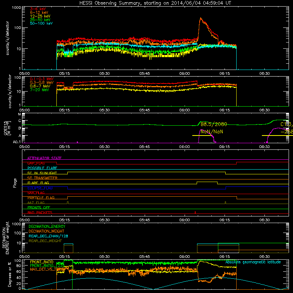Click the HESSI Observing Summary plot title
This screenshot has height=293, width=293.
click(x=155, y=3)
